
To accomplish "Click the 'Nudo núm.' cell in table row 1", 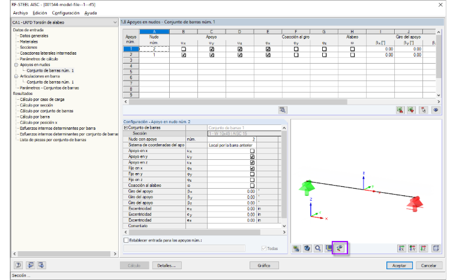I will 154,49.
